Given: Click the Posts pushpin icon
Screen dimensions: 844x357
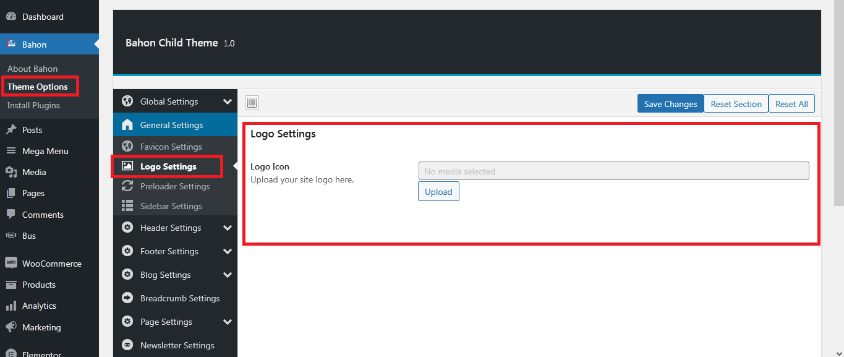Looking at the screenshot, I should [x=11, y=130].
